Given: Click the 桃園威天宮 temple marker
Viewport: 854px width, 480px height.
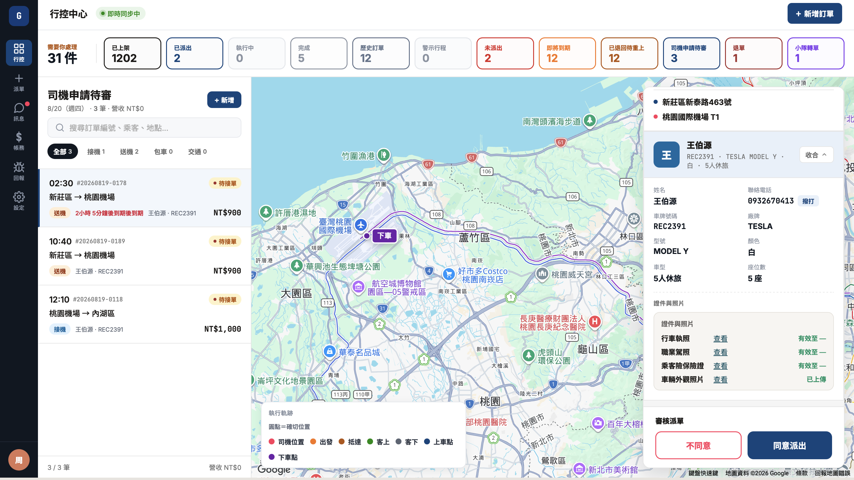Looking at the screenshot, I should [542, 274].
